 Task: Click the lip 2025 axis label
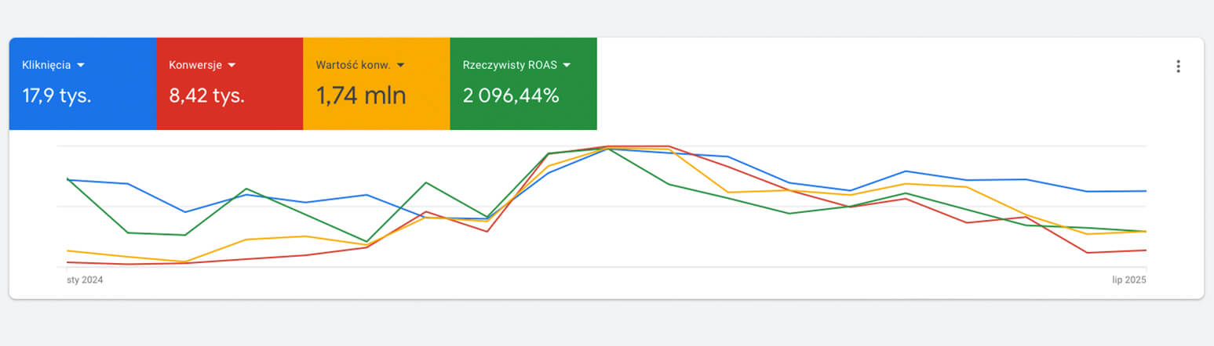(1129, 279)
